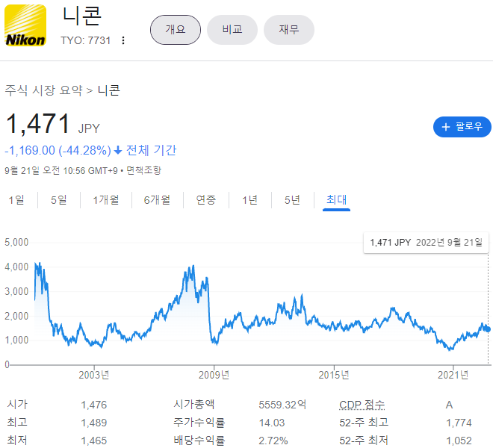Click the 니콘 company name heading
Viewport: 493px width, 448px height.
(81, 16)
